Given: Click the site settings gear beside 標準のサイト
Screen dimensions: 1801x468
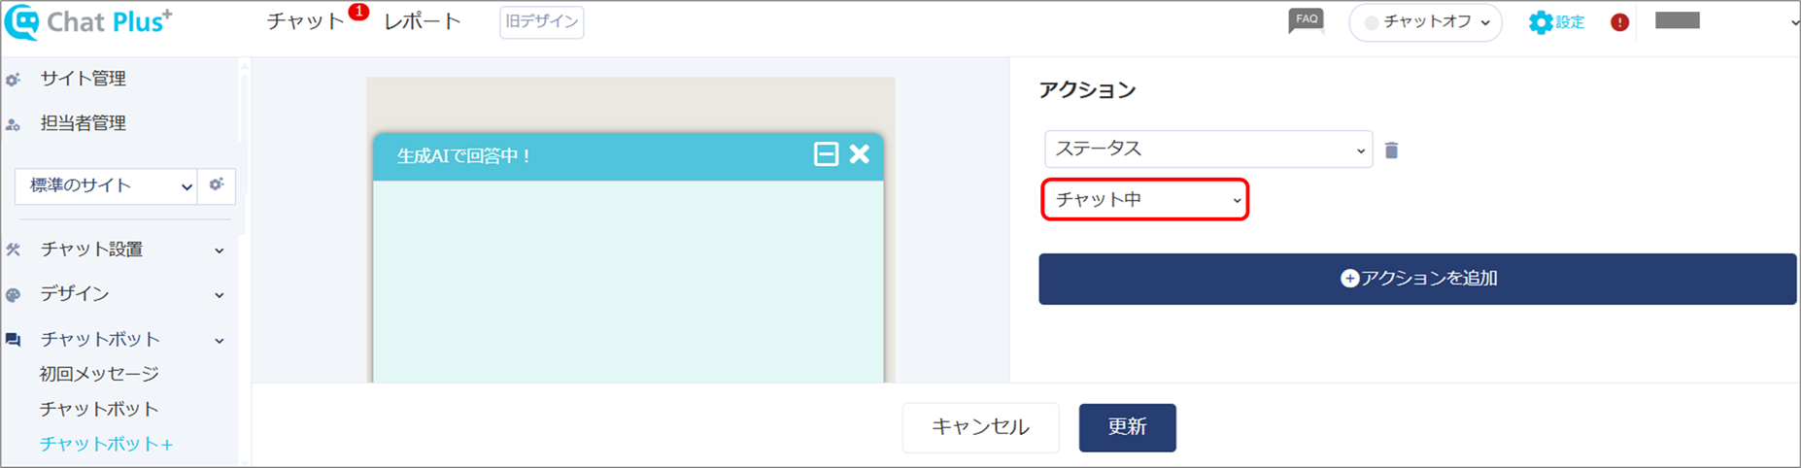Looking at the screenshot, I should (x=217, y=184).
